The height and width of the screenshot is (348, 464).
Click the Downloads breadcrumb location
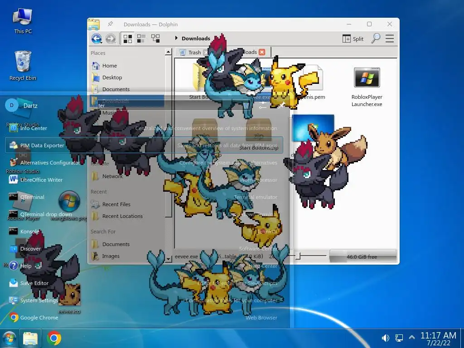(x=196, y=39)
